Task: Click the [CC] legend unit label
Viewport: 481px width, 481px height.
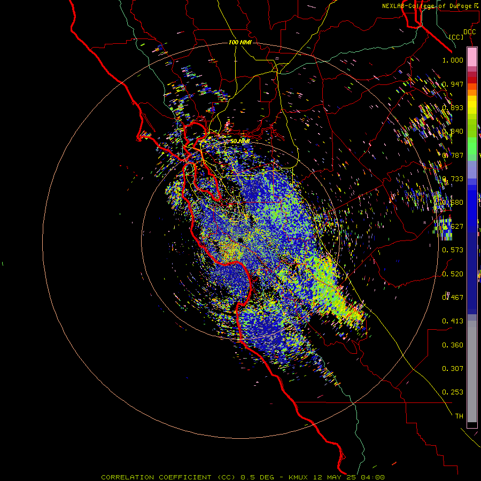Action: pos(456,37)
